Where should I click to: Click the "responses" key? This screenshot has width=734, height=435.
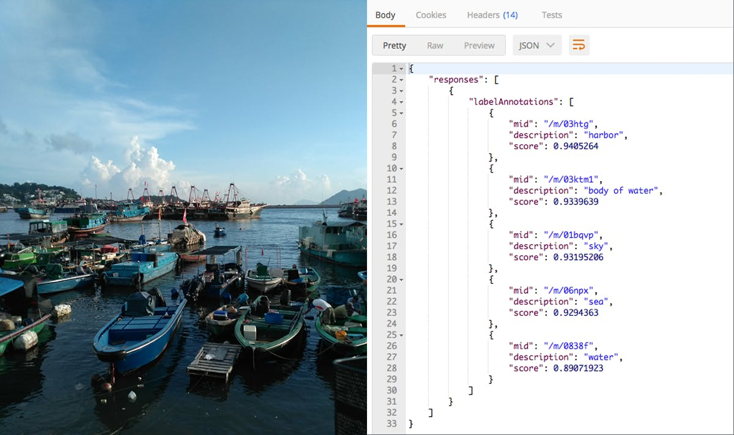[x=454, y=80]
